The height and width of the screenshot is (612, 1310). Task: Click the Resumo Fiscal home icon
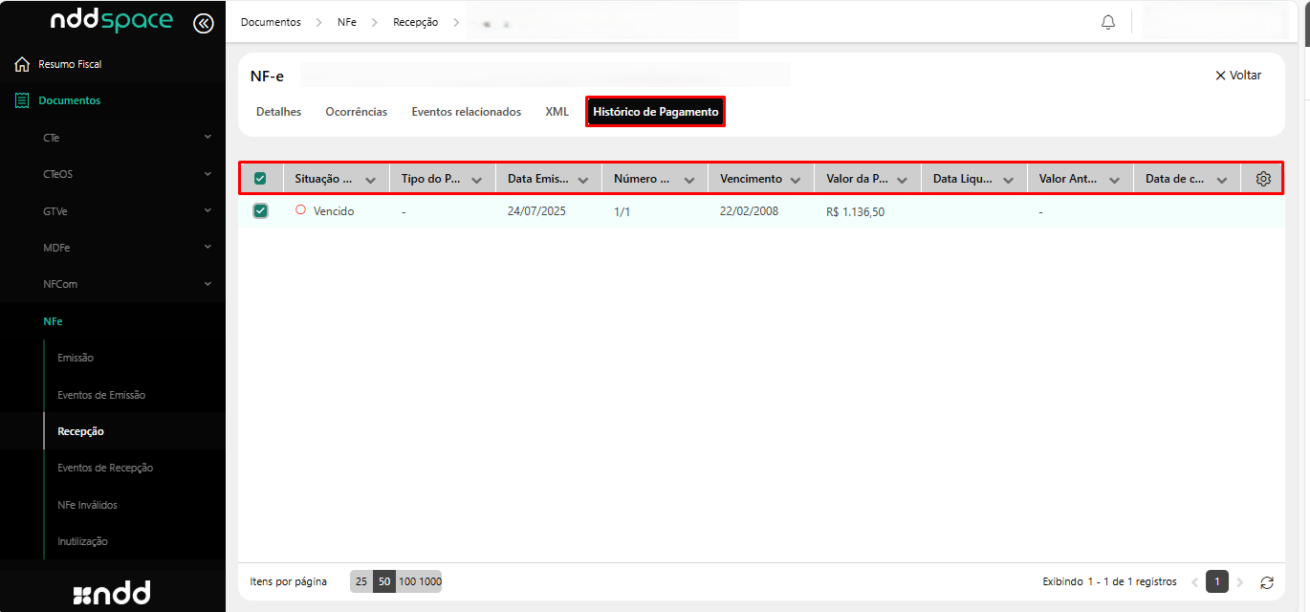[x=22, y=64]
